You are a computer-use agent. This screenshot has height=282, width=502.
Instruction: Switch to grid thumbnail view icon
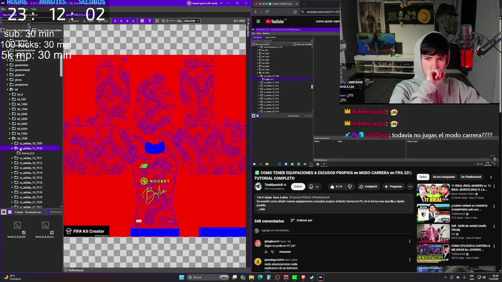coord(10,212)
